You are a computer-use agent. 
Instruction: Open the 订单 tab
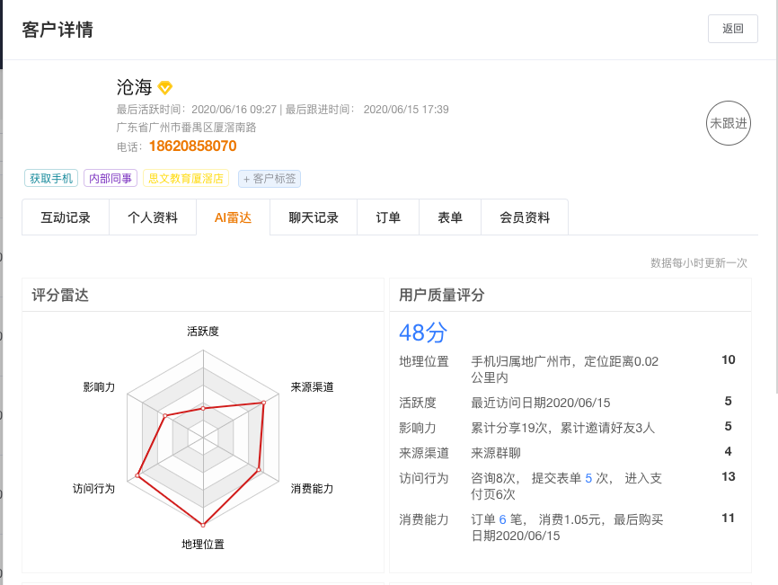pyautogui.click(x=388, y=217)
